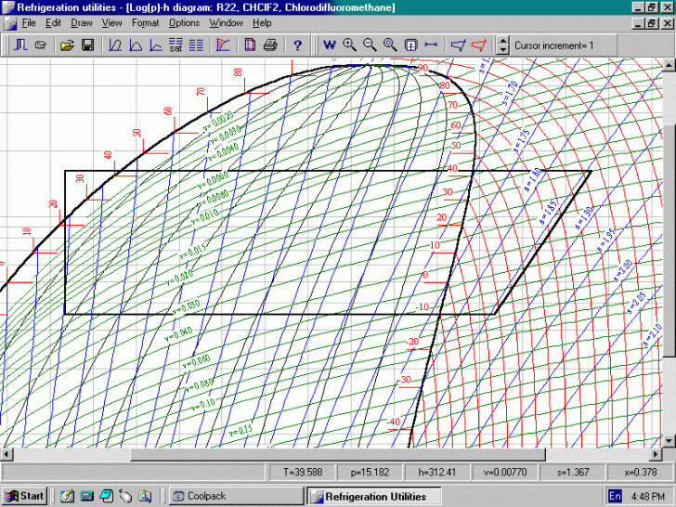Click horizontal scrollbar left arrow

pyautogui.click(x=6, y=454)
